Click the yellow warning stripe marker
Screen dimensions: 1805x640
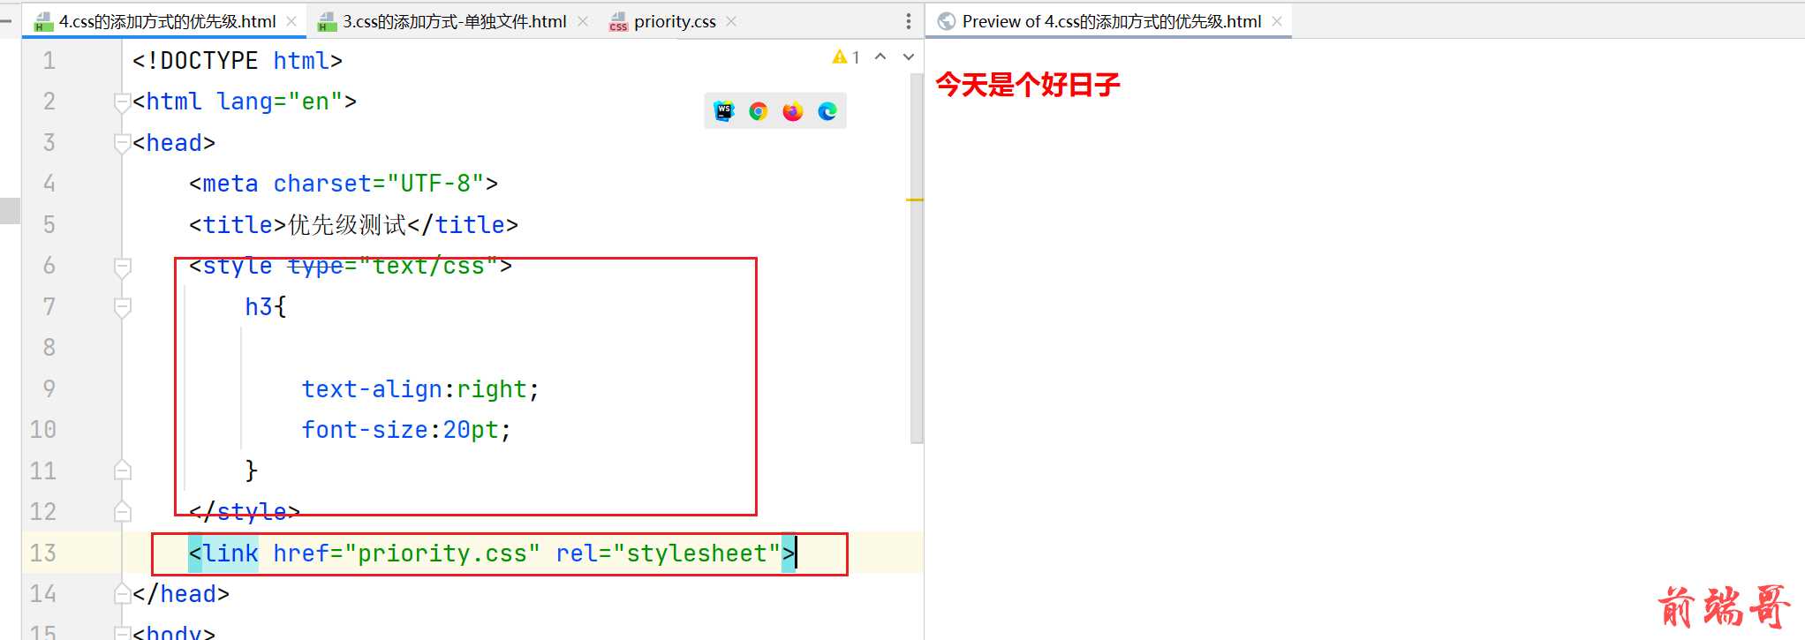pyautogui.click(x=915, y=200)
